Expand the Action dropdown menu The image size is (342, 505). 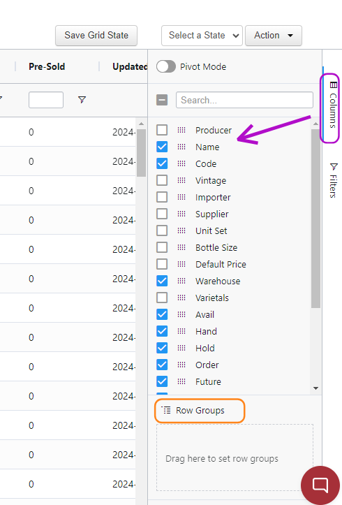click(274, 36)
